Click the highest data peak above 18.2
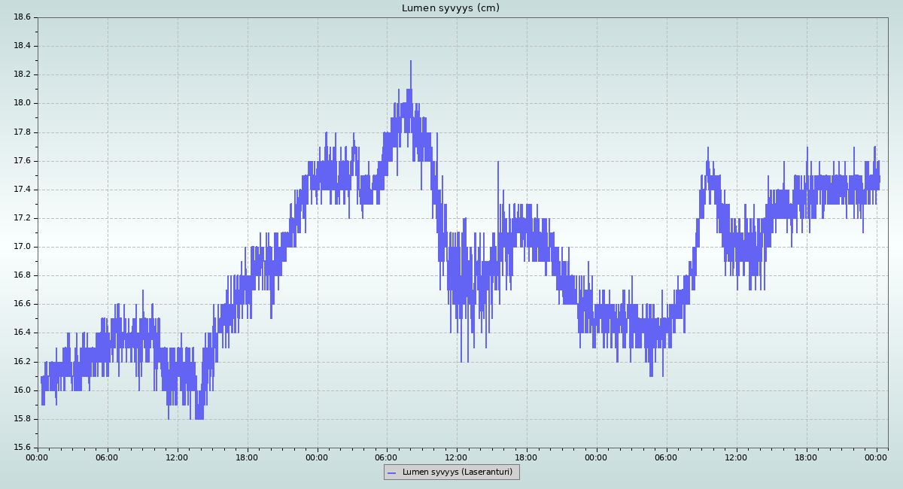The width and height of the screenshot is (903, 489). coord(411,62)
